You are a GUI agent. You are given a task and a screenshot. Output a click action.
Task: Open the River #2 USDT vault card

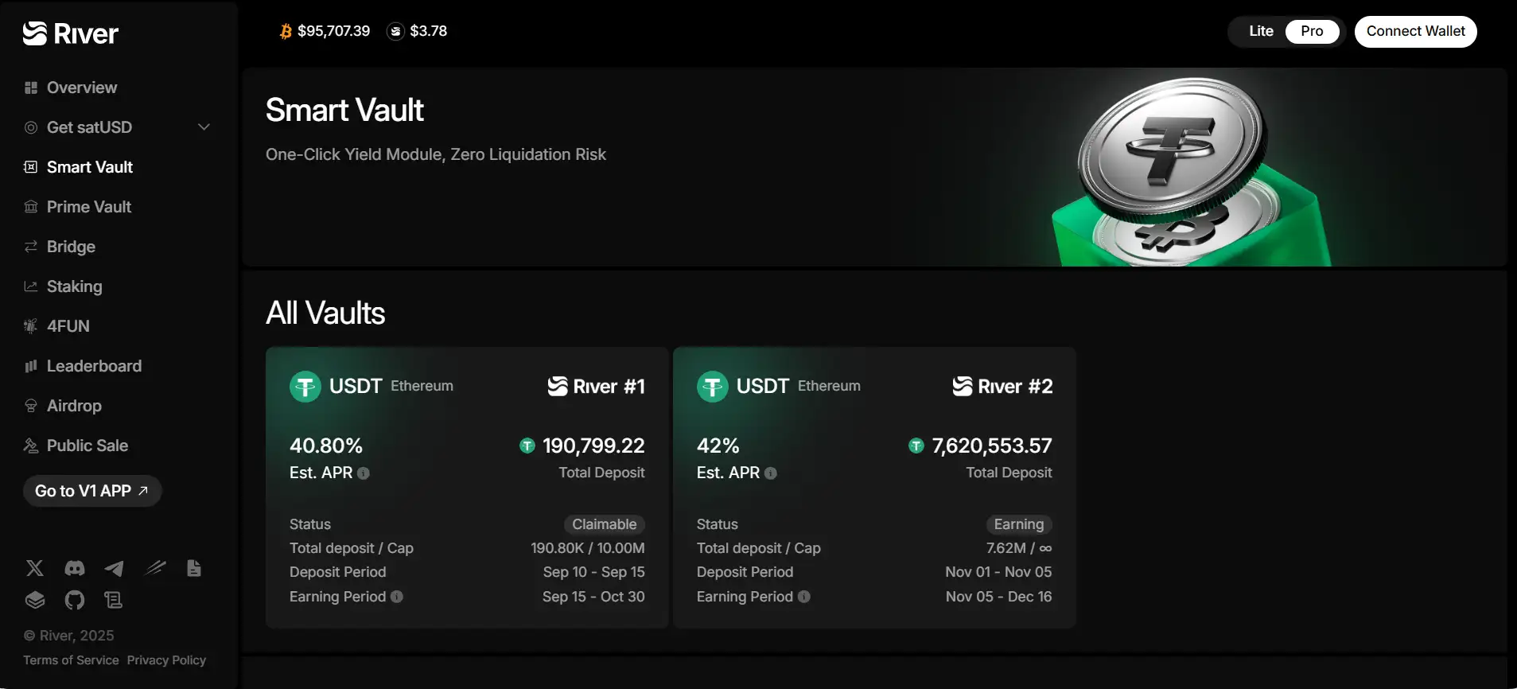point(873,487)
